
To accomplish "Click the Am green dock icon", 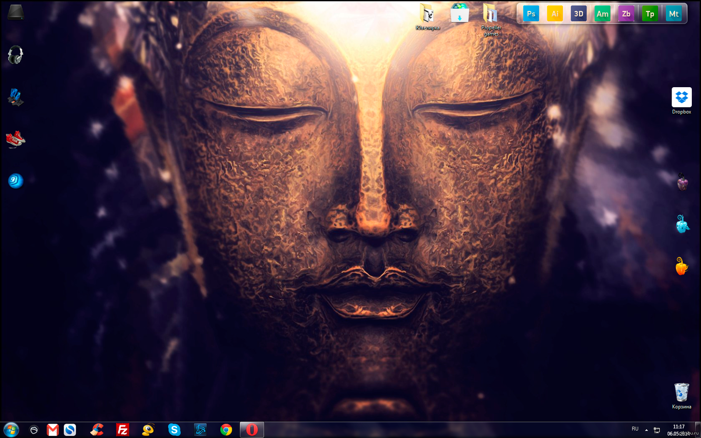I will tap(602, 14).
